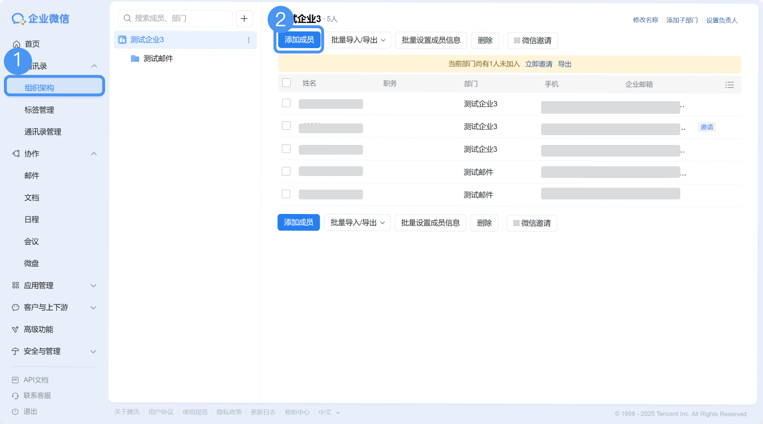Click the 退出 power icon
The height and width of the screenshot is (424, 763).
pos(15,411)
